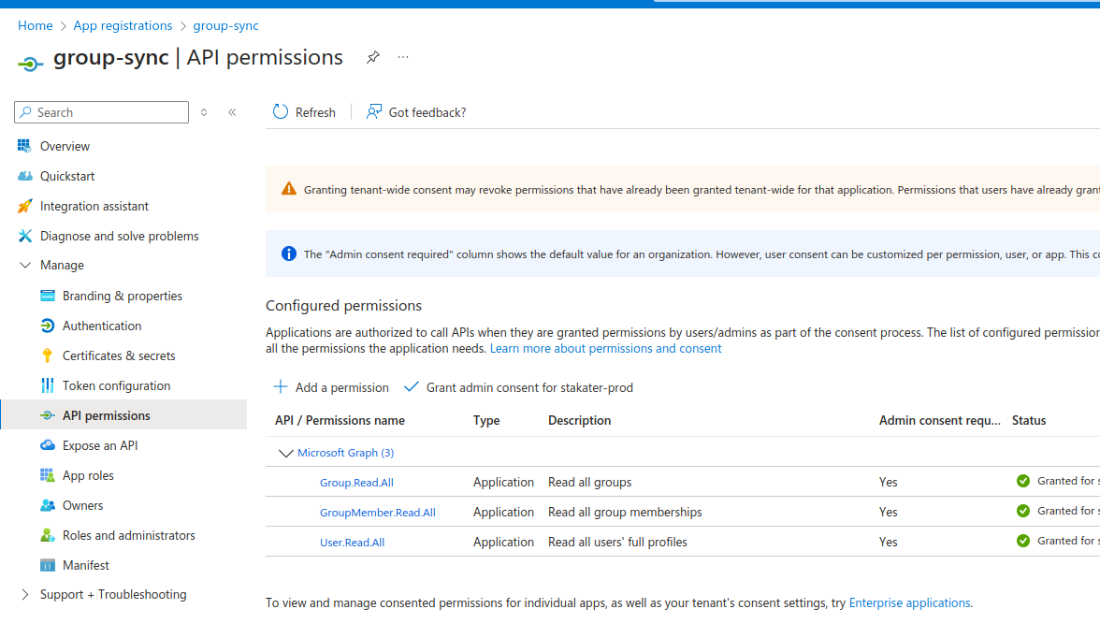Expand Support + Troubleshooting section

pos(25,595)
